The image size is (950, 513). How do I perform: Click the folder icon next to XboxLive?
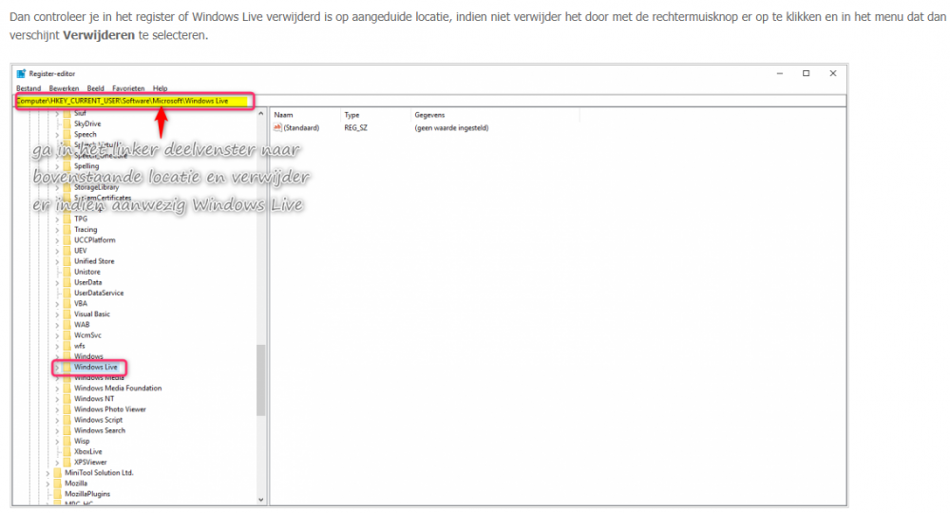(x=67, y=452)
